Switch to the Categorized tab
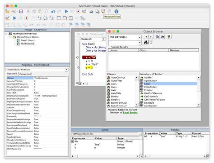Image resolution: width=214 pixels, height=163 pixels. click(25, 74)
